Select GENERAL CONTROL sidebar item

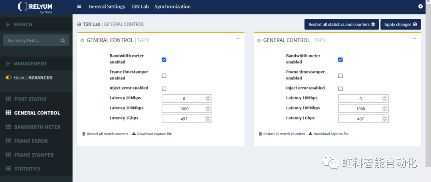pos(37,113)
